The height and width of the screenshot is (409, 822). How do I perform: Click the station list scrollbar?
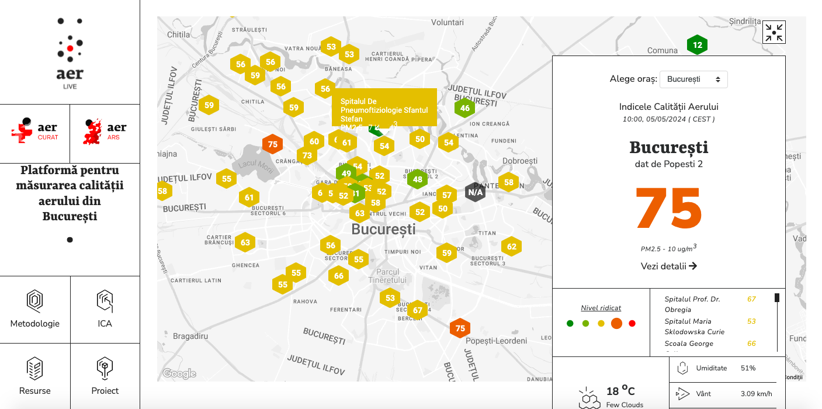click(777, 321)
